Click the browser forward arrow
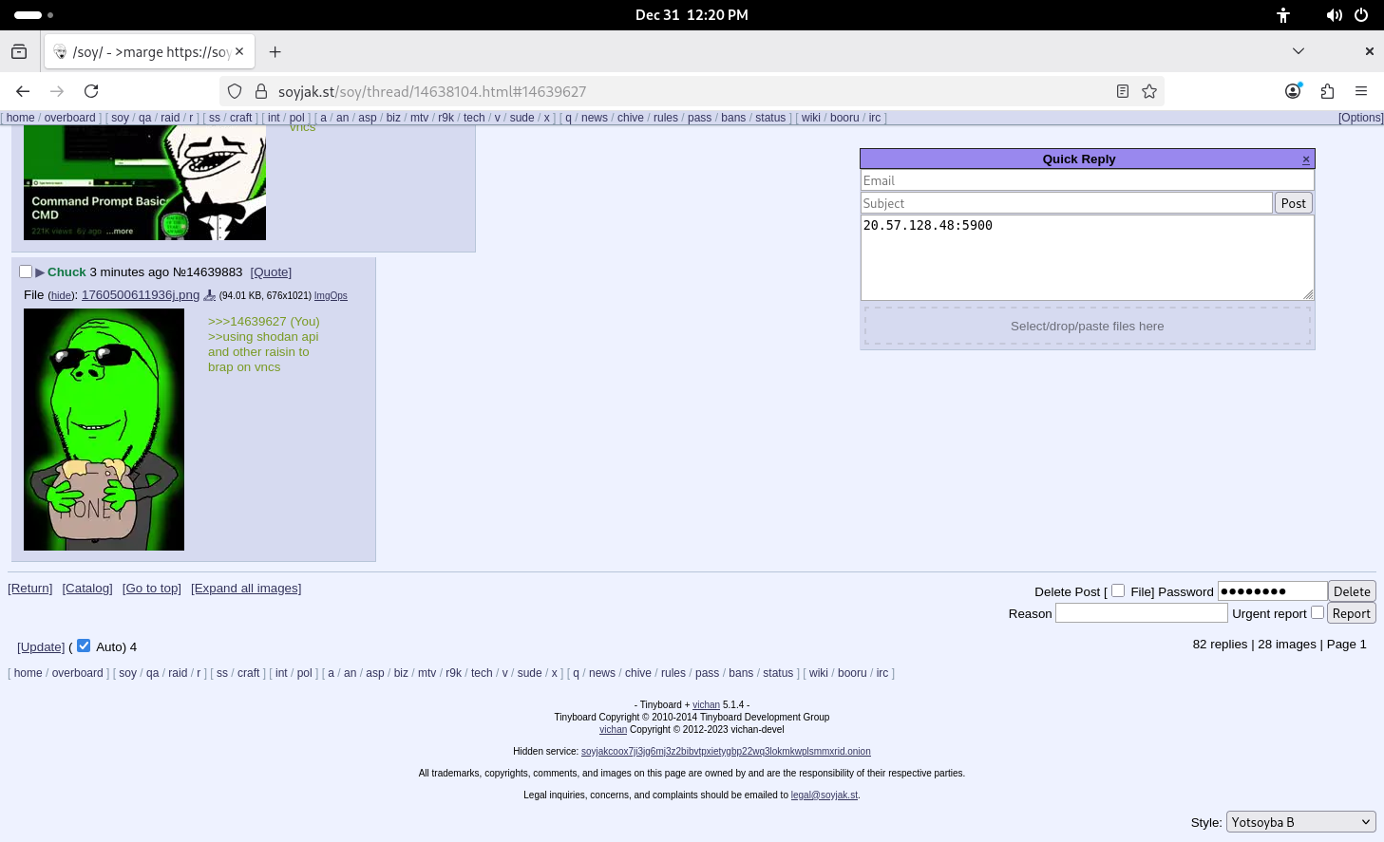 [57, 91]
